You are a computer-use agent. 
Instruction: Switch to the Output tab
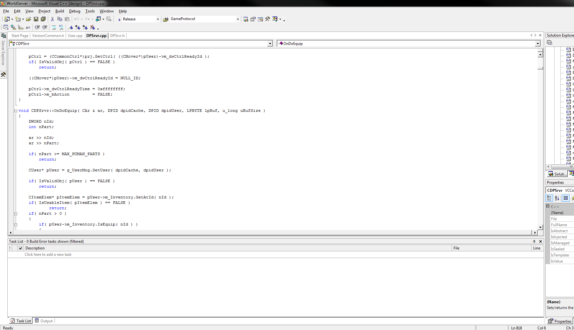click(44, 321)
